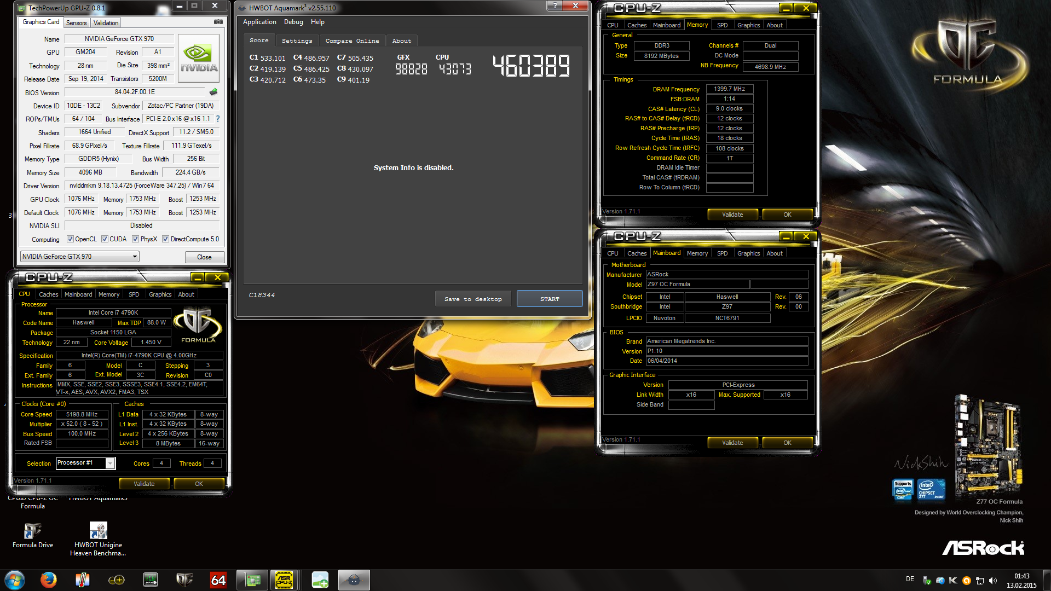Screen dimensions: 1051x591
Task: Click the gold infinity taskbar icon
Action: pyautogui.click(x=116, y=580)
